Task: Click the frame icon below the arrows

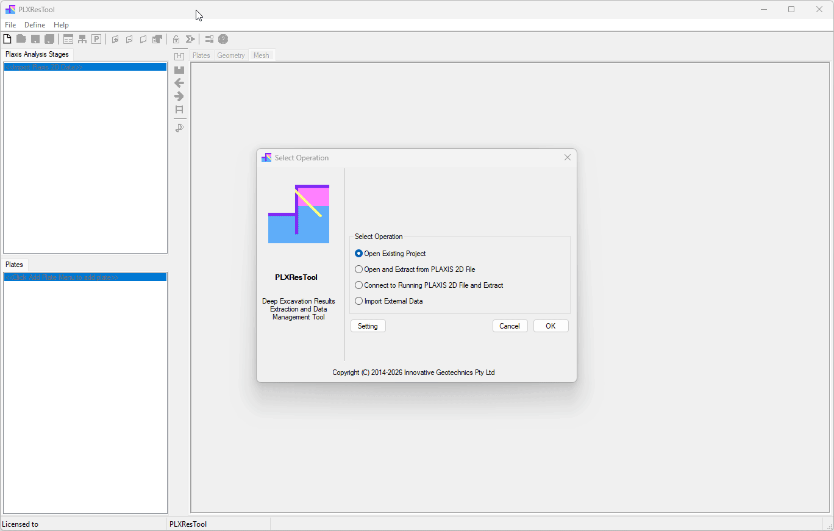Action: 179,110
